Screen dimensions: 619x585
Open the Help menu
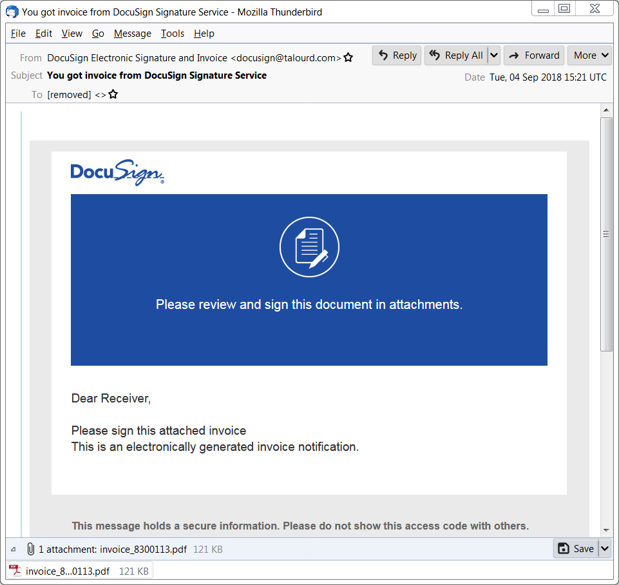click(204, 34)
